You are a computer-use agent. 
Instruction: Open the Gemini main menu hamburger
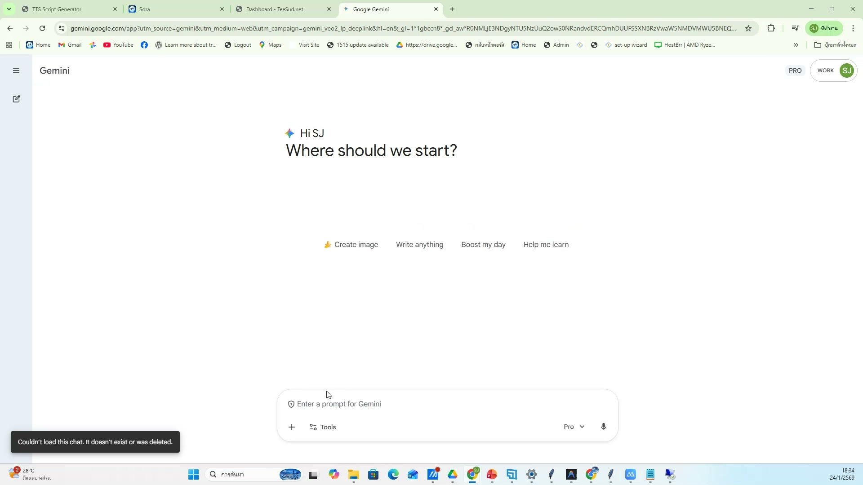point(16,71)
